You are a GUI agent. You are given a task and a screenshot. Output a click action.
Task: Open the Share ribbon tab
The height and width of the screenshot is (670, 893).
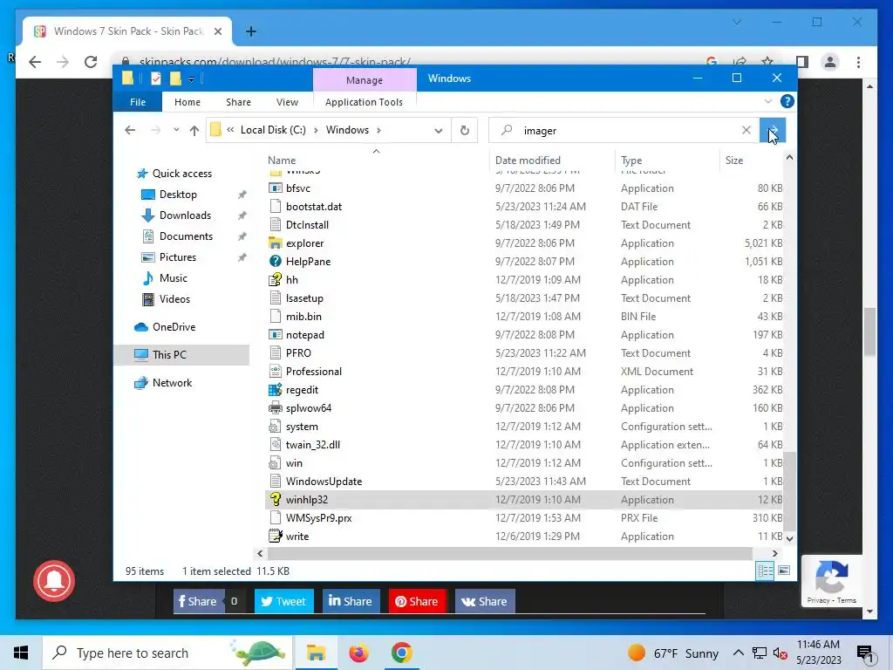(x=238, y=102)
